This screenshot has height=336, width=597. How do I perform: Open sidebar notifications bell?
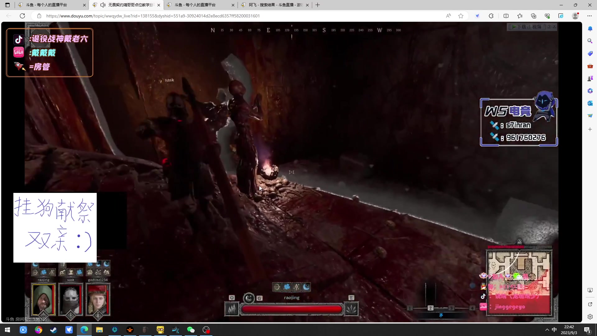590,29
